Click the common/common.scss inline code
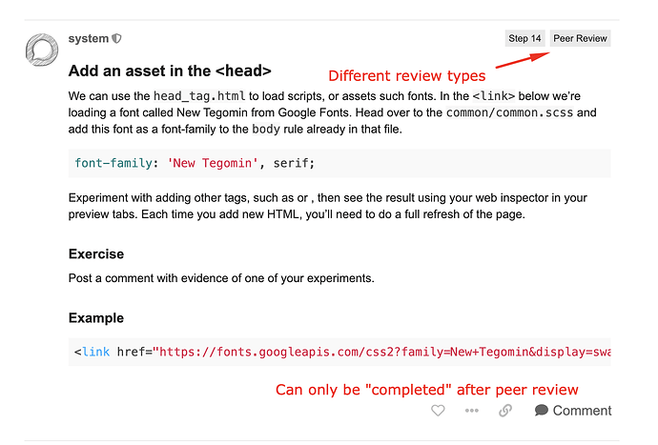The height and width of the screenshot is (445, 658). pyautogui.click(x=509, y=112)
